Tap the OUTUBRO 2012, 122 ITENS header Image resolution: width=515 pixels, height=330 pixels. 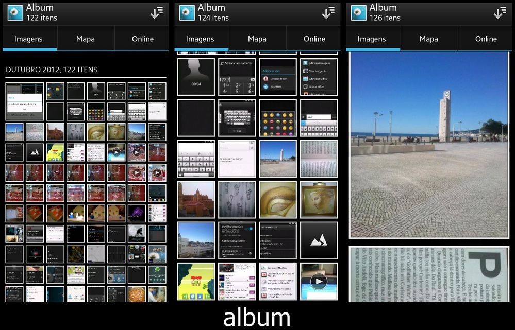52,70
